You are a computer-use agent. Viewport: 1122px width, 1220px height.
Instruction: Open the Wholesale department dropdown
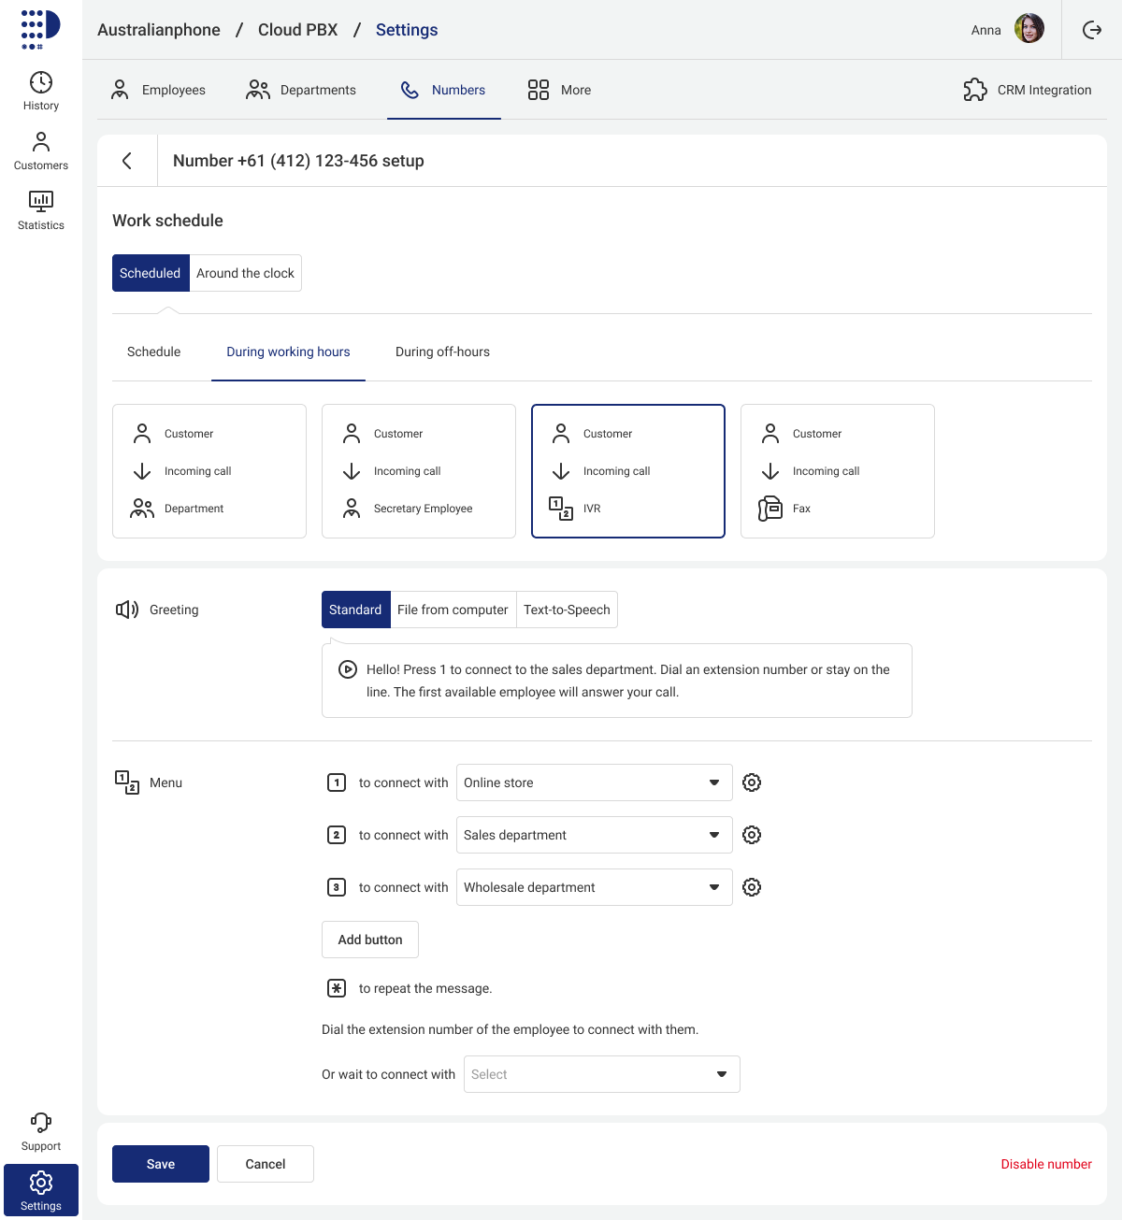pos(595,887)
